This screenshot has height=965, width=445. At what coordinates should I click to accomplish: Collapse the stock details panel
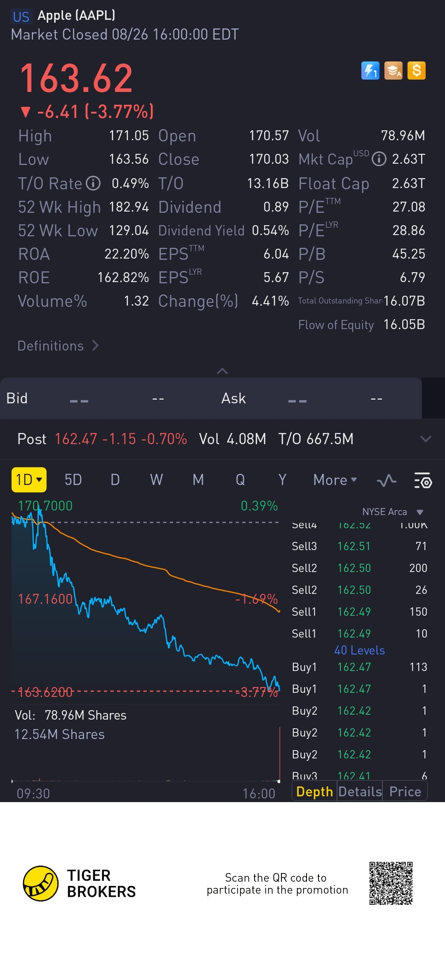click(222, 371)
